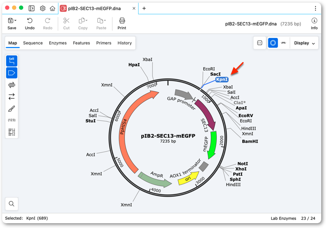Select the ApaI enzyme label

241,108
